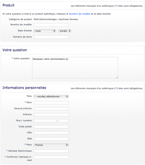The width and height of the screenshot is (145, 165).
Task: Click the Ville input field
Action: click(x=51, y=133)
